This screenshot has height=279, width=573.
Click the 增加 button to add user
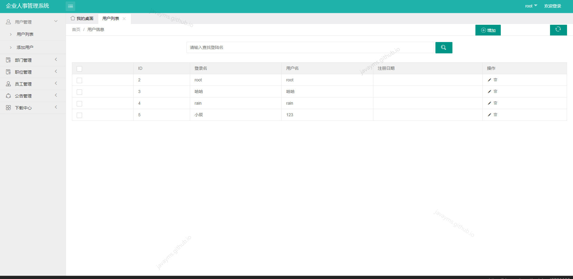point(488,30)
